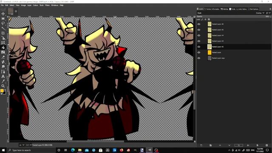Select the Zoom magnifier tool
This screenshot has width=272, height=153.
coord(3,86)
